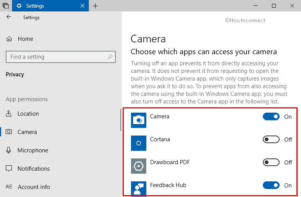Click the Account info icon
The image size is (301, 197).
pyautogui.click(x=9, y=187)
